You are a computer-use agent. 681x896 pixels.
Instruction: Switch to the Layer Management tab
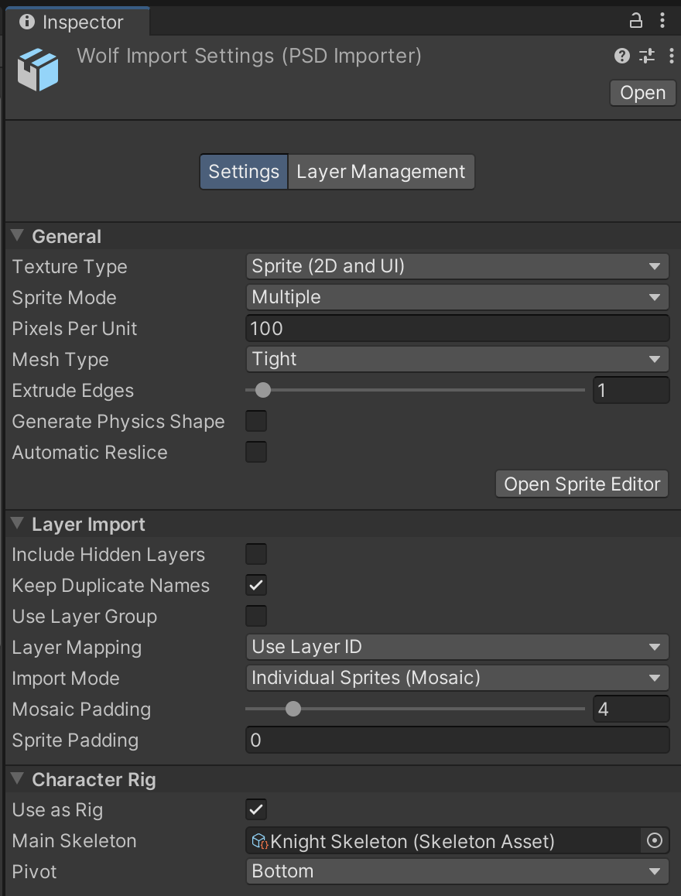coord(381,172)
